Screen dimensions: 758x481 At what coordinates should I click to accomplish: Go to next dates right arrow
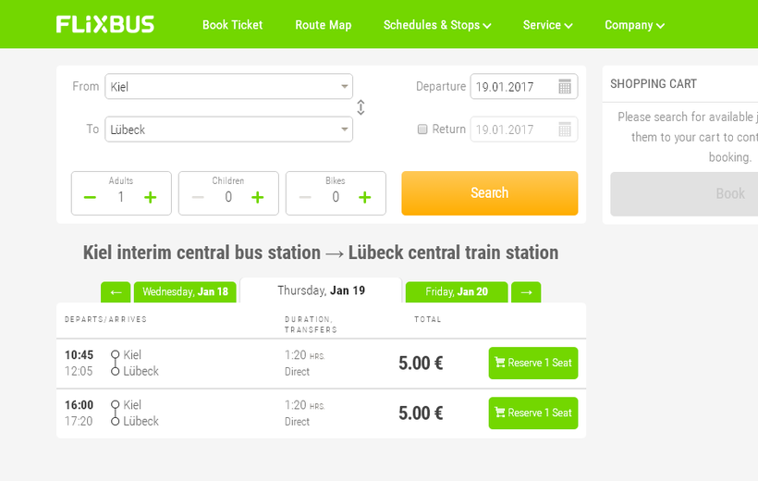(526, 292)
